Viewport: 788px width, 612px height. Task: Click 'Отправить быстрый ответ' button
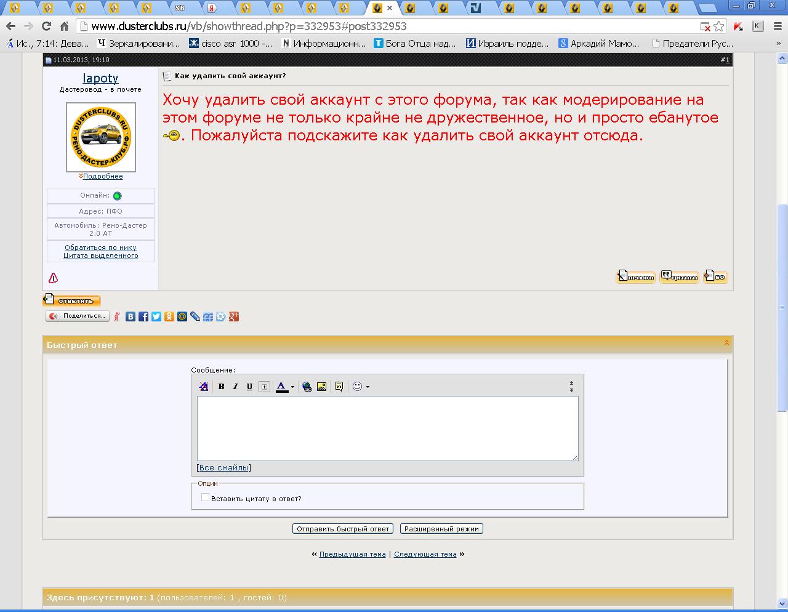tap(343, 529)
